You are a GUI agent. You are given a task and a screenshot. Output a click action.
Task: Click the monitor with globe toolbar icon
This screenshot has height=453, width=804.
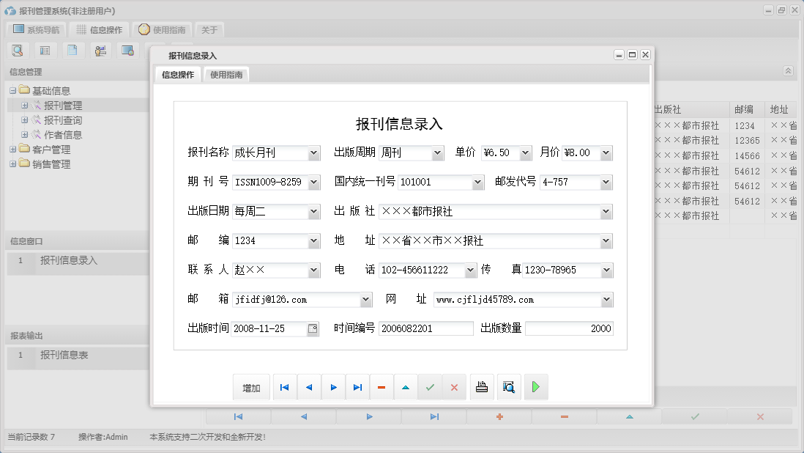point(127,50)
